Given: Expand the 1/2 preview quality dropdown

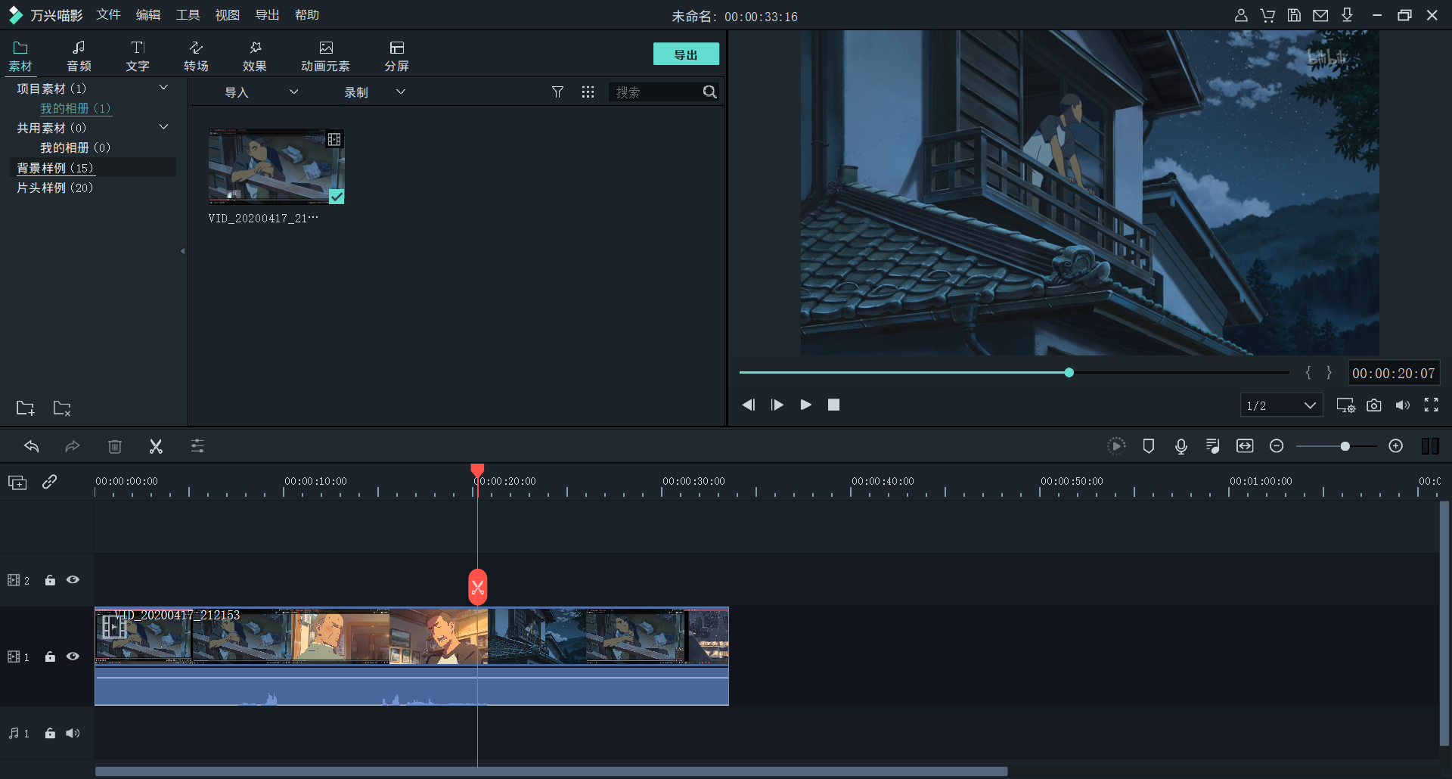Looking at the screenshot, I should [1281, 405].
